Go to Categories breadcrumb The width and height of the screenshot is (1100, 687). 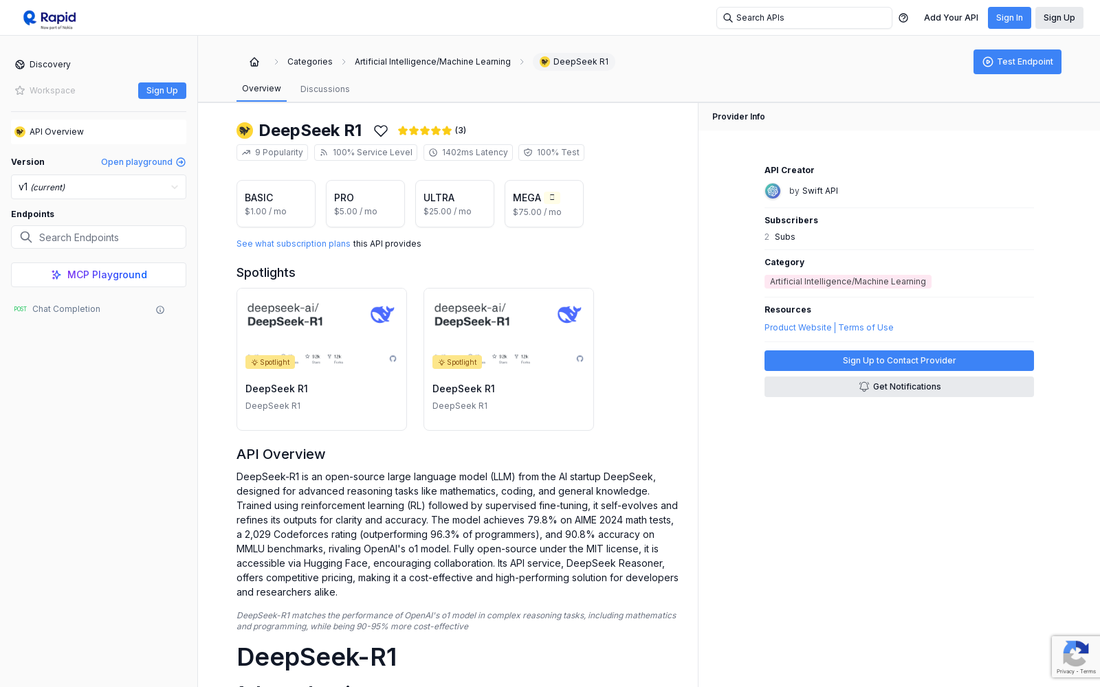(310, 62)
